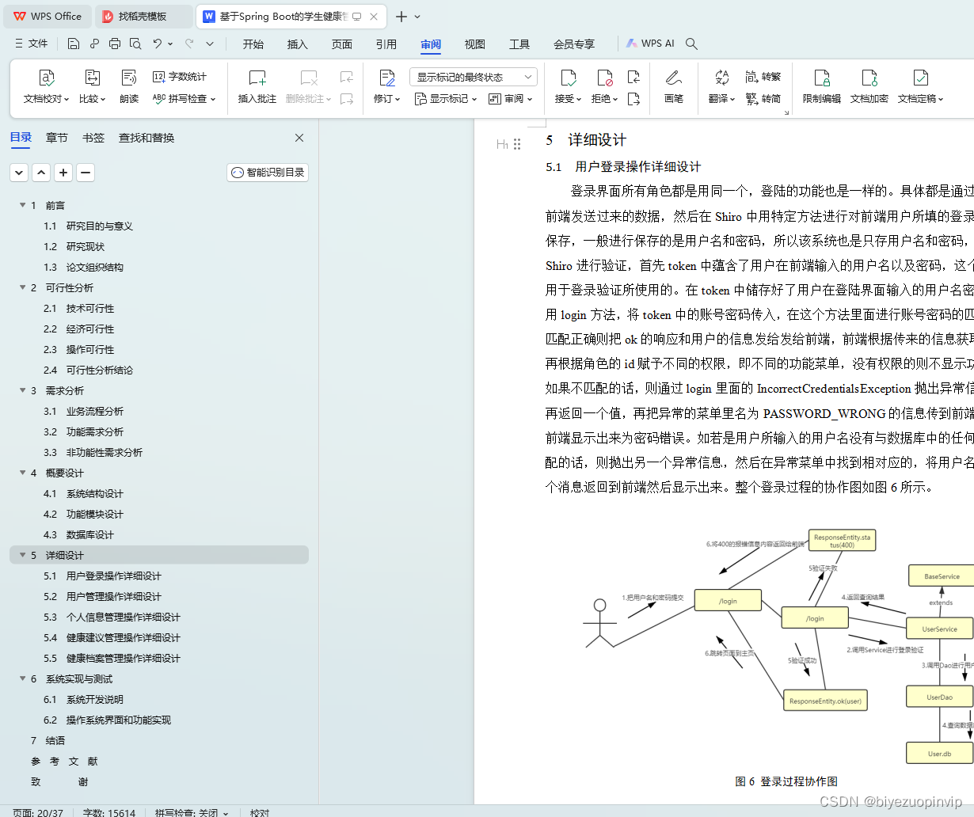The height and width of the screenshot is (817, 974).
Task: Switch to the 找稻壳模板 tab
Action: tap(143, 16)
